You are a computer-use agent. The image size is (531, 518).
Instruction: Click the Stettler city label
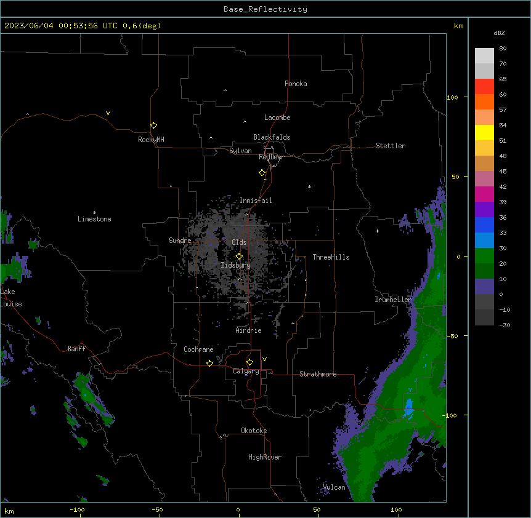click(390, 146)
